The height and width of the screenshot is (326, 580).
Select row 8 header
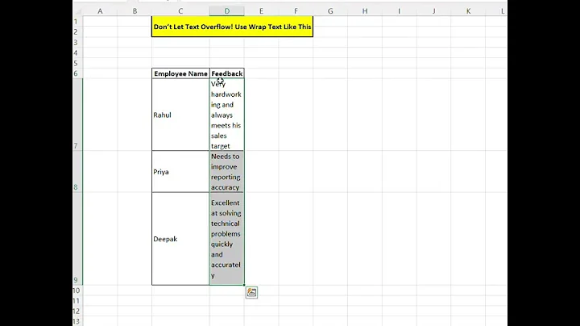(77, 172)
